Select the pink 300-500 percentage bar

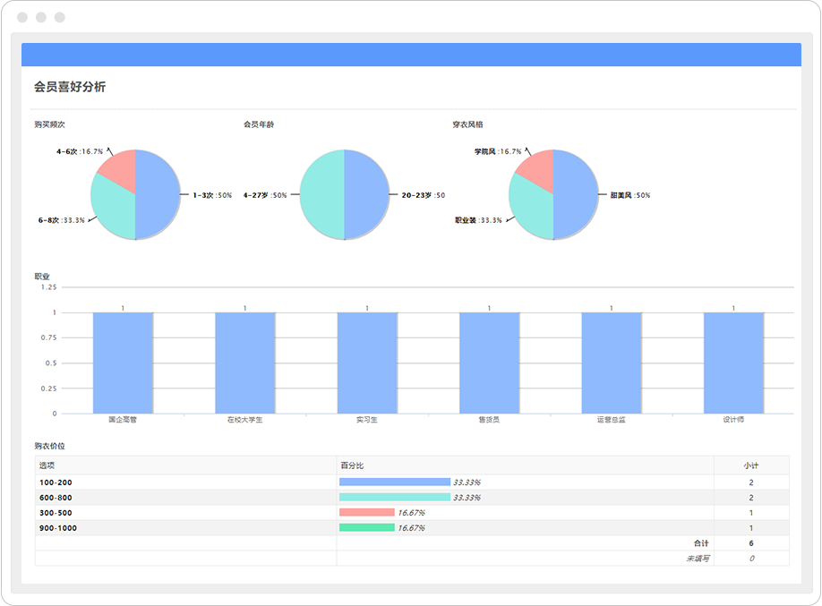tap(366, 513)
